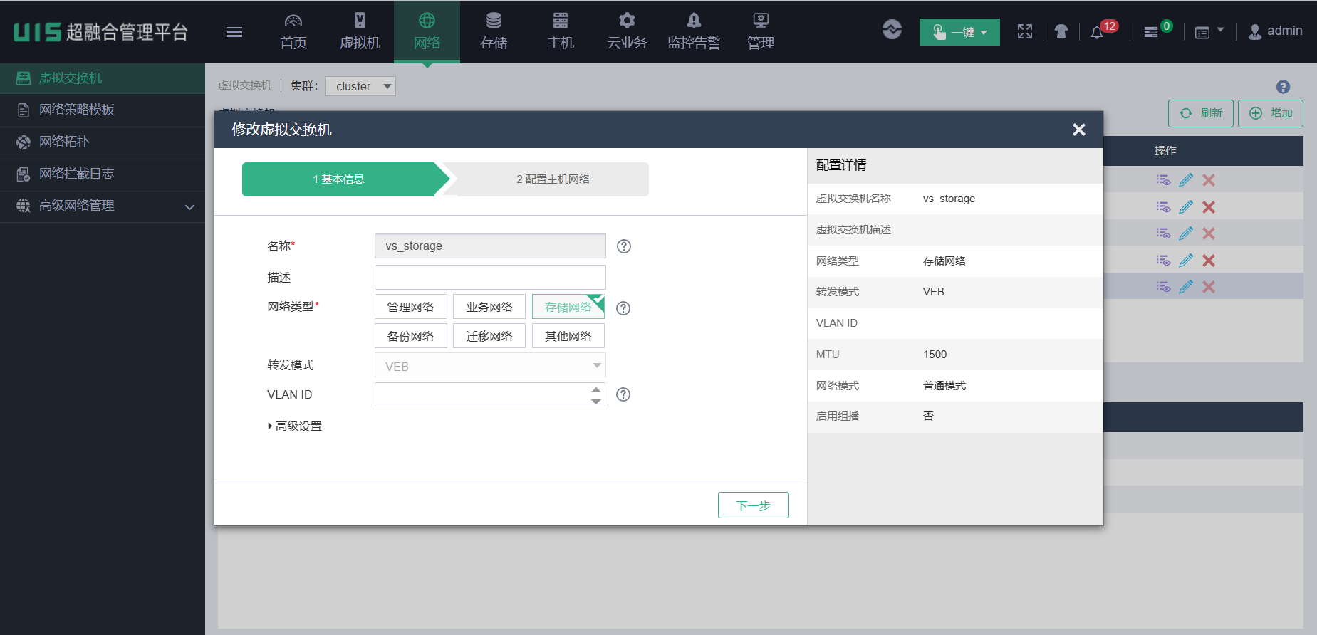
Task: Open the theme skin shirt icon
Action: point(1061,31)
